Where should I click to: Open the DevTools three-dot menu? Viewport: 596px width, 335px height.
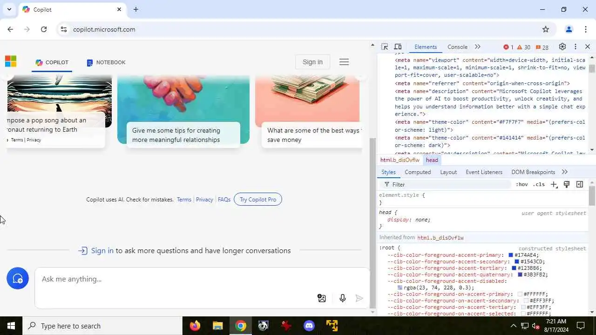(576, 47)
